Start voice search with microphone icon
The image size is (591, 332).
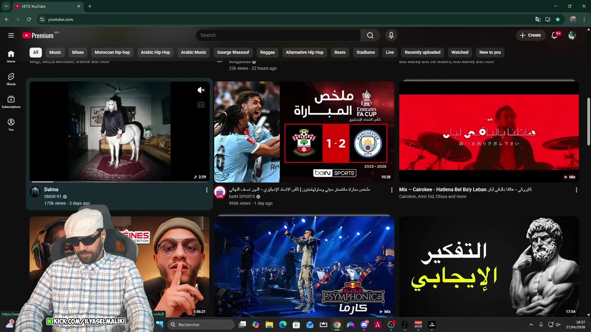tap(391, 35)
